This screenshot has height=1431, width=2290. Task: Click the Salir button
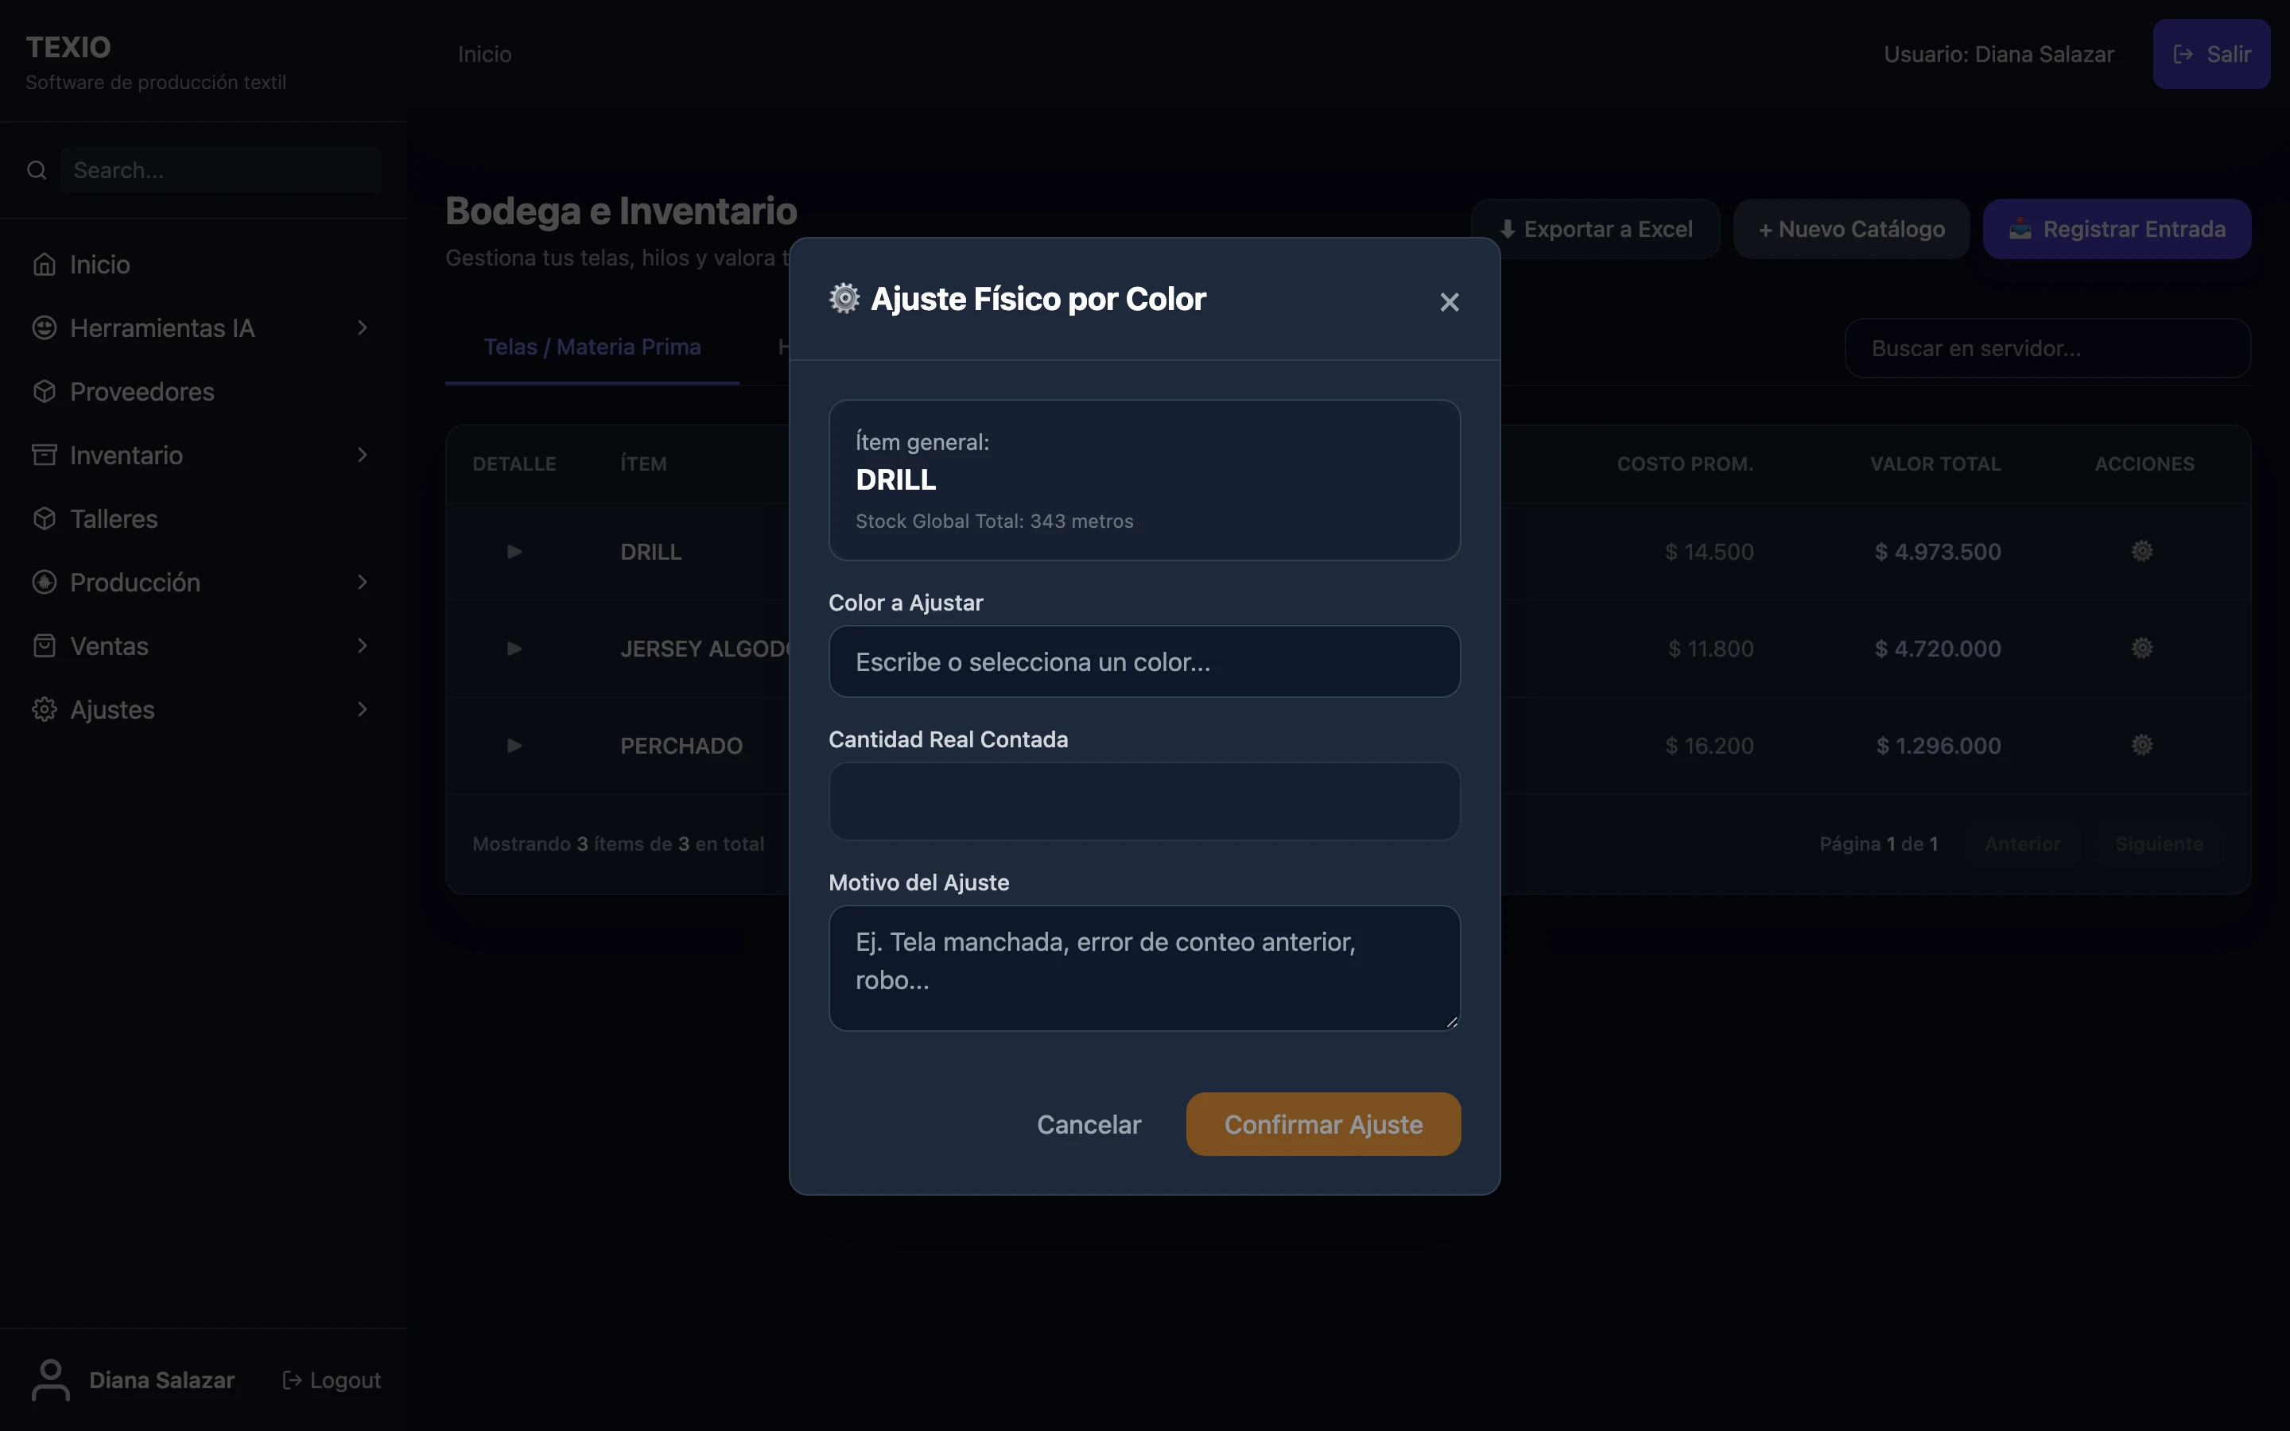2211,54
